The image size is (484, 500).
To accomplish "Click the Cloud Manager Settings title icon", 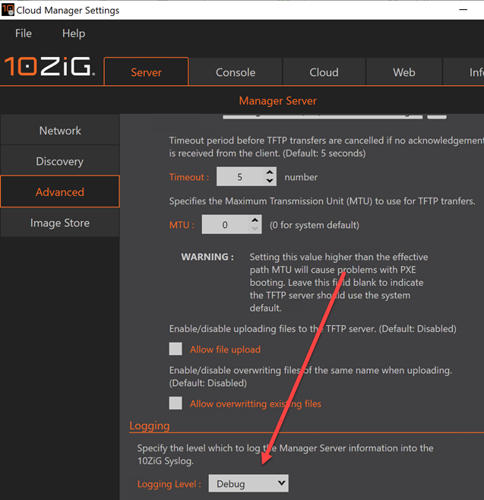I will point(8,10).
